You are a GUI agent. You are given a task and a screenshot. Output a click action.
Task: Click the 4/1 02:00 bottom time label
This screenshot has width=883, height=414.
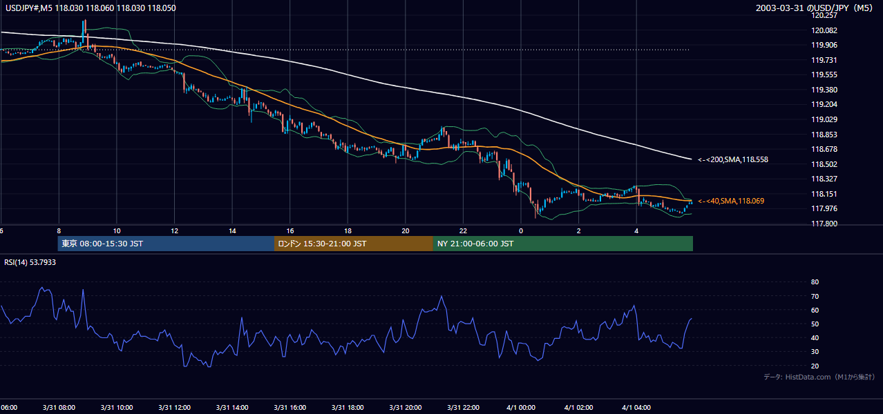579,408
